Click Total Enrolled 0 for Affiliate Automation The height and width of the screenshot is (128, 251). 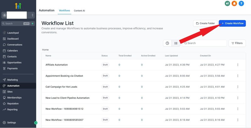click(x=119, y=65)
